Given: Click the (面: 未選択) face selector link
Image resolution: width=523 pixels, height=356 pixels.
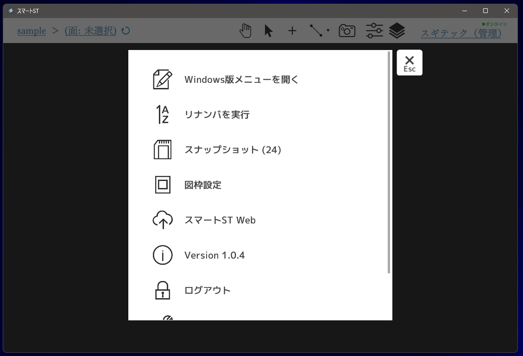Looking at the screenshot, I should (90, 31).
